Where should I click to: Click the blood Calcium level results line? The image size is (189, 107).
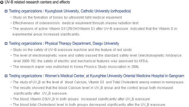[x=92, y=88]
